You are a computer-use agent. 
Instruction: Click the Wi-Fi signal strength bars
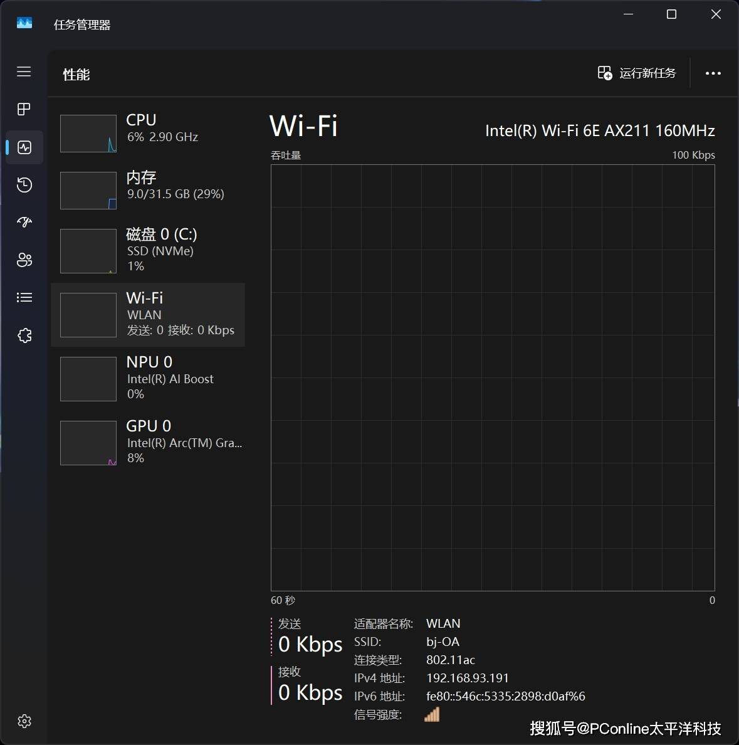(432, 714)
